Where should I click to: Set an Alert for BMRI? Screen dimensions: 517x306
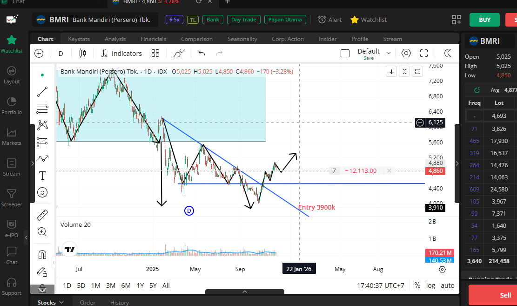(x=330, y=20)
